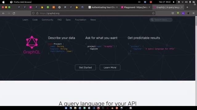197x110 pixels.
Task: Open the Wi-Fi network icon
Action: pyautogui.click(x=183, y=2)
